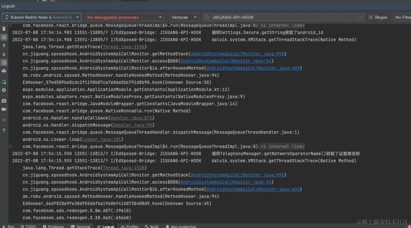Open second Thread.java:1538 link in lower trace

[123, 168]
